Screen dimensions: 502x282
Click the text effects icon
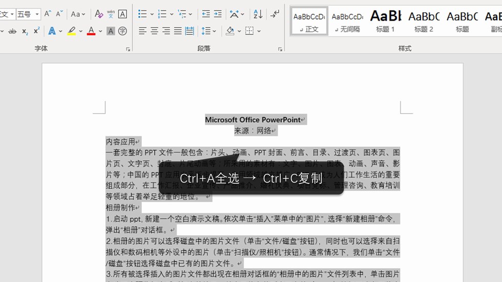coord(52,31)
